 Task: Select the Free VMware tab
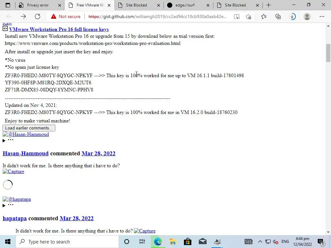[90, 5]
